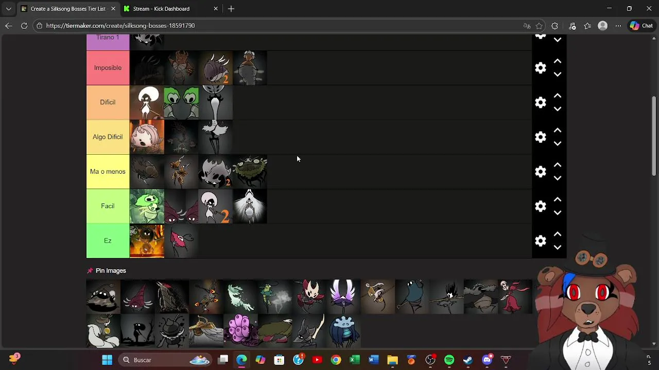Open Spotify from the taskbar

[449, 360]
